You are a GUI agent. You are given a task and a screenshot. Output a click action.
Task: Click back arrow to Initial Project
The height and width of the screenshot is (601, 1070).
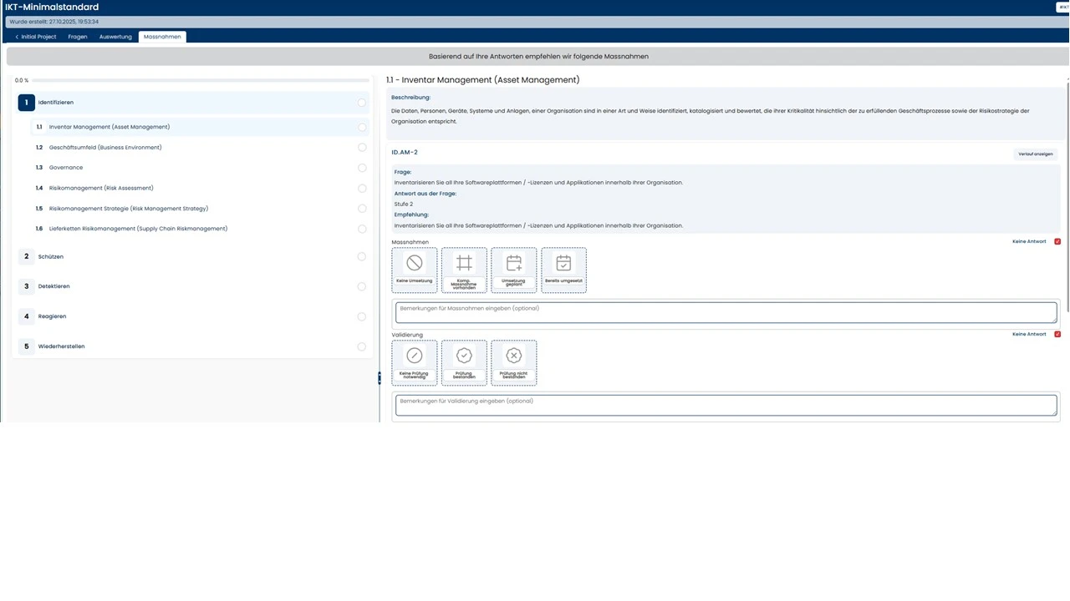[17, 37]
